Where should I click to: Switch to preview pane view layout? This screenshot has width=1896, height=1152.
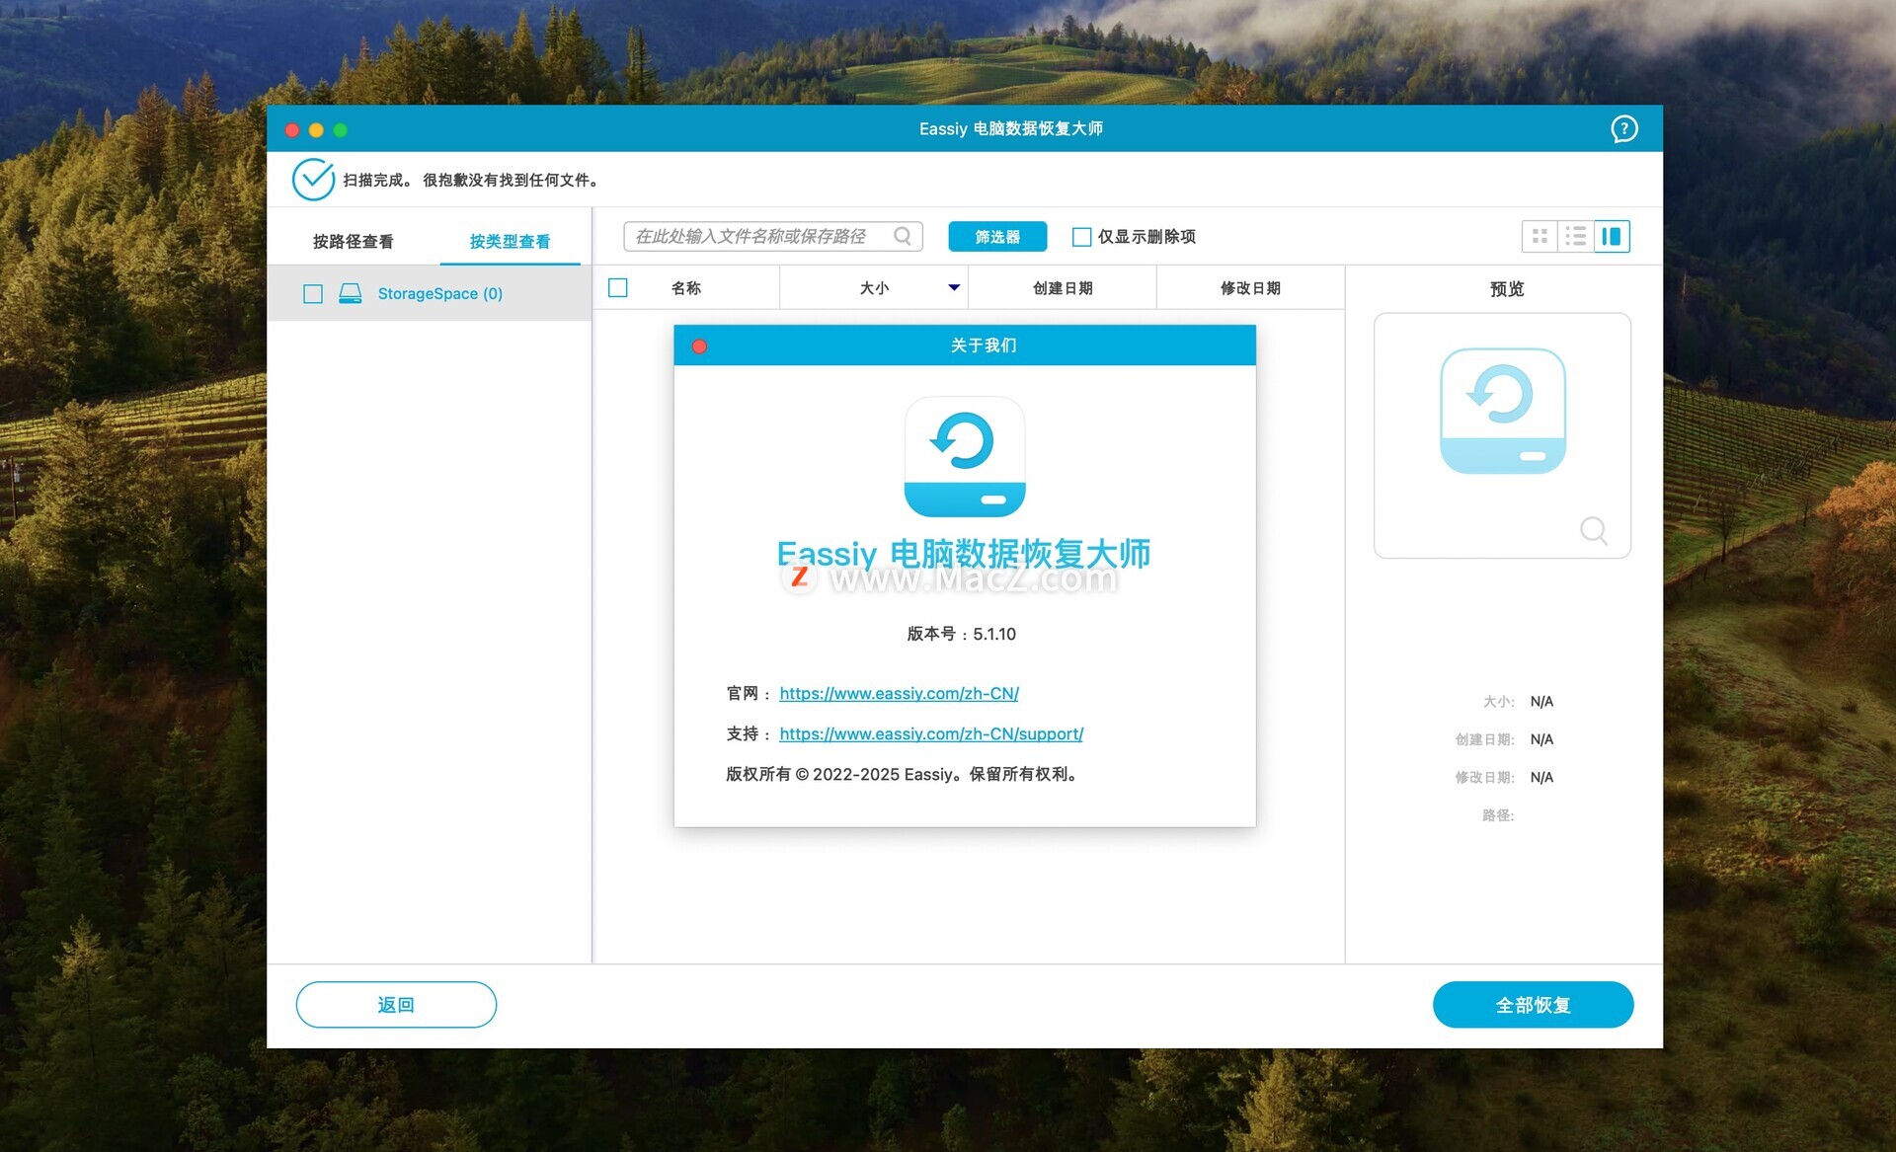pyautogui.click(x=1612, y=236)
